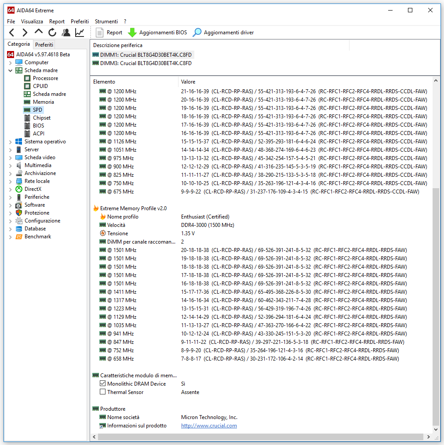Click the Aggiornamenti driver toolbar label
This screenshot has width=444, height=445.
[229, 33]
